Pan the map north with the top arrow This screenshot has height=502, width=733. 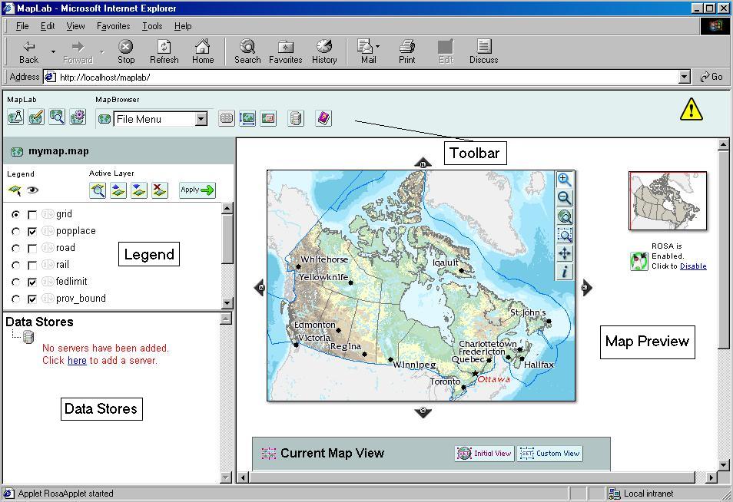423,162
